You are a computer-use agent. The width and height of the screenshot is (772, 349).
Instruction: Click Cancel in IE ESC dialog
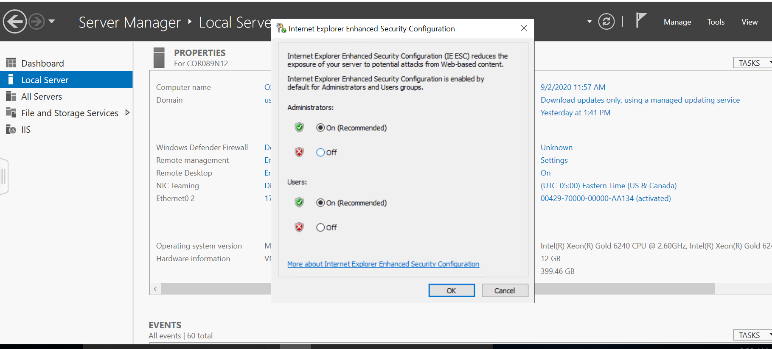click(505, 290)
